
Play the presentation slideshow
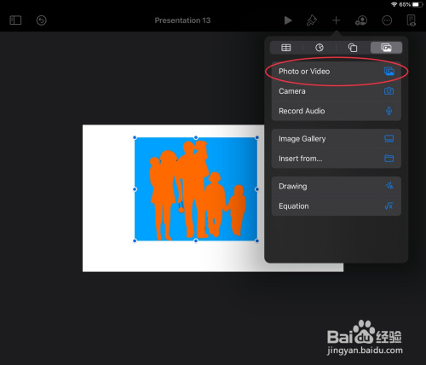[x=288, y=20]
